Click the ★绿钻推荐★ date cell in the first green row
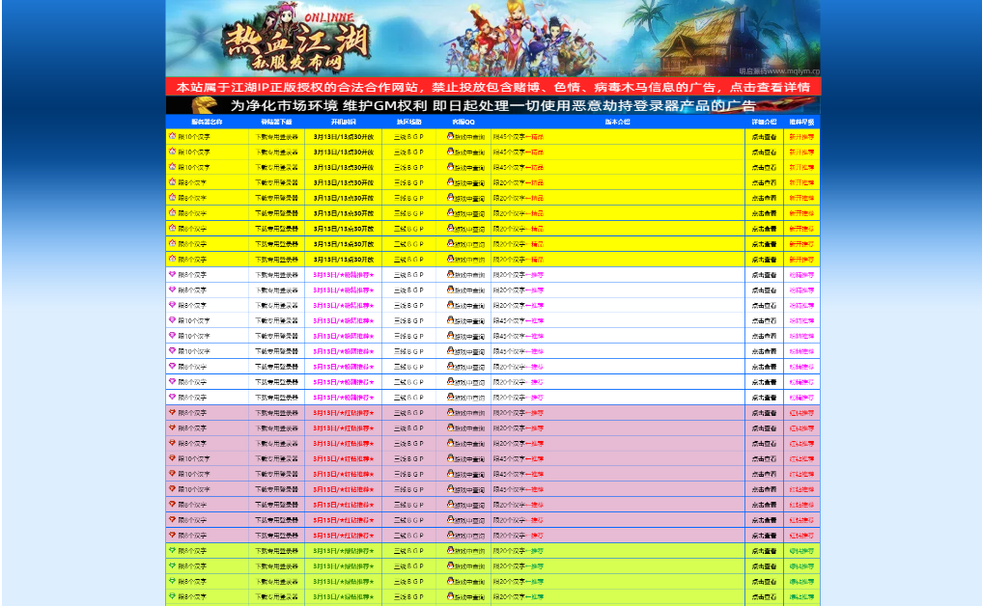 343,551
